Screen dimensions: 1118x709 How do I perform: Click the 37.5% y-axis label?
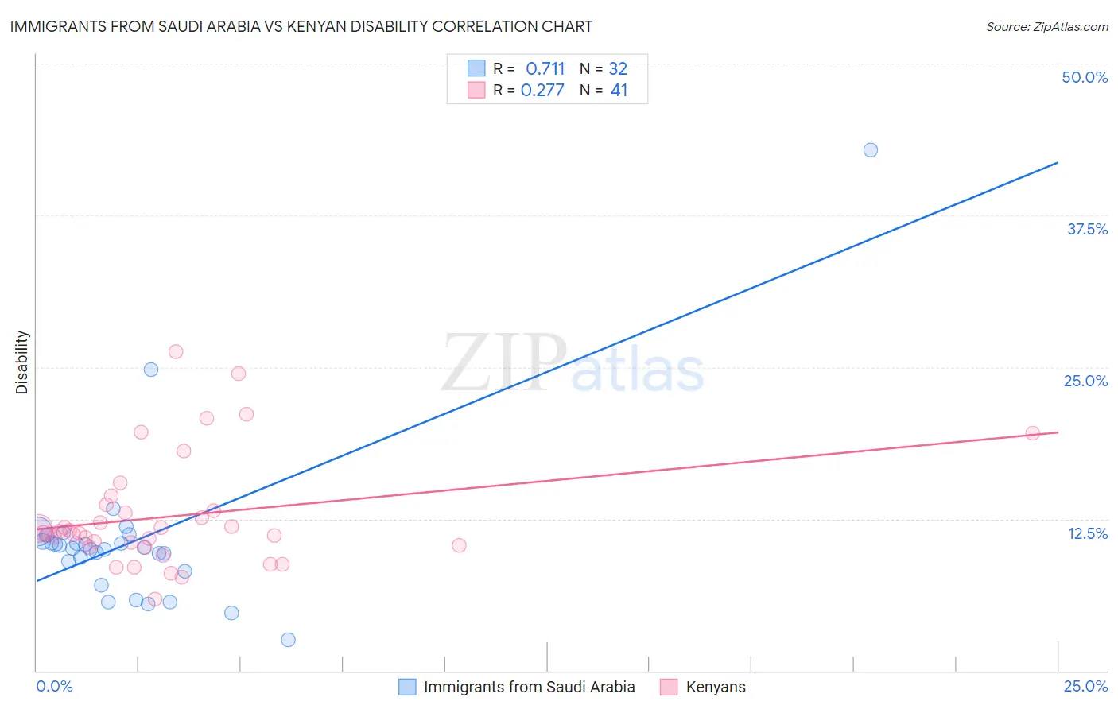pos(1087,229)
